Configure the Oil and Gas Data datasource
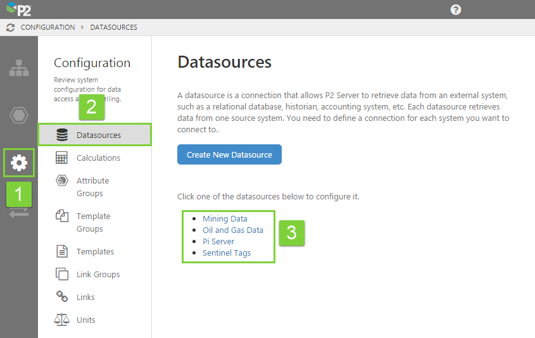Image resolution: width=535 pixels, height=338 pixels. 232,230
